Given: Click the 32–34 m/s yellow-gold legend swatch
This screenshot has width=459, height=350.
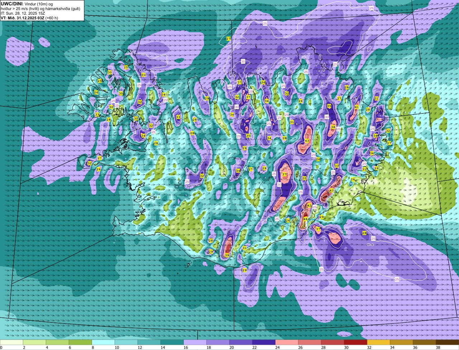Looking at the screenshot, I should click(x=379, y=342).
